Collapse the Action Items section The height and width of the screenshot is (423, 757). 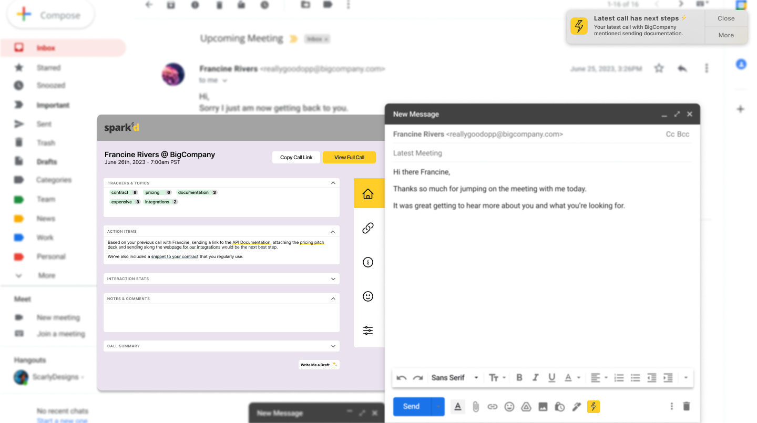333,231
